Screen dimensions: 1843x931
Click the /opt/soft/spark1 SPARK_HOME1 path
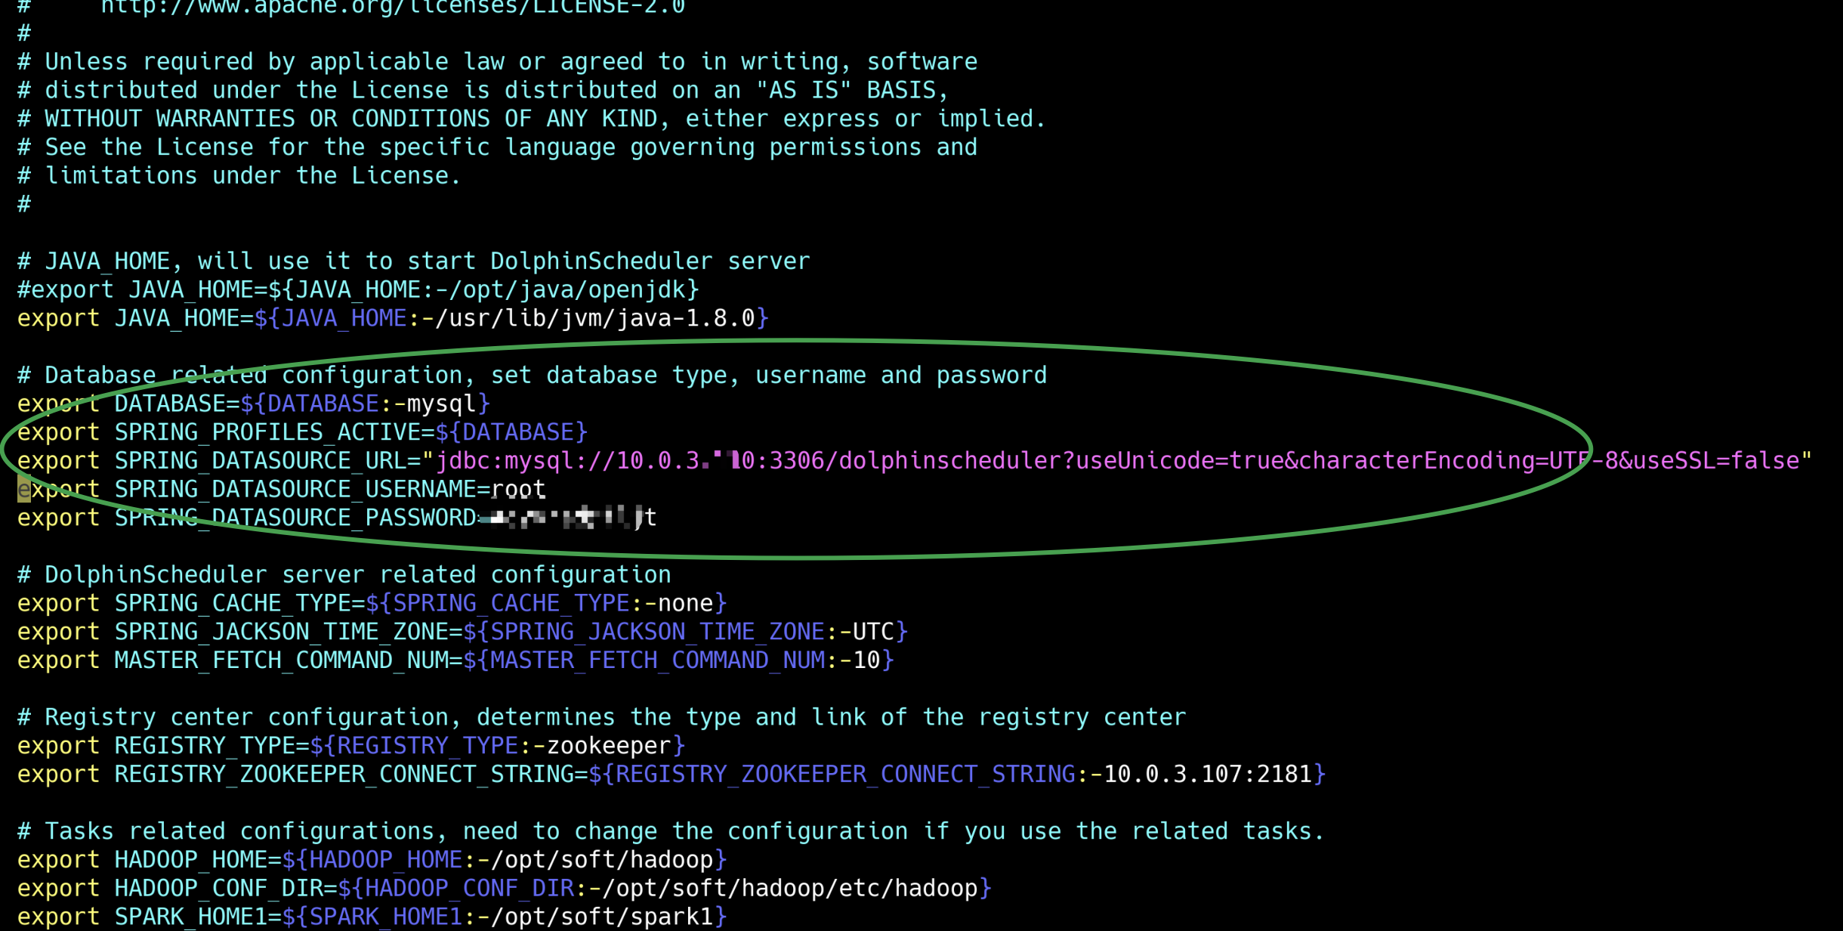click(601, 917)
